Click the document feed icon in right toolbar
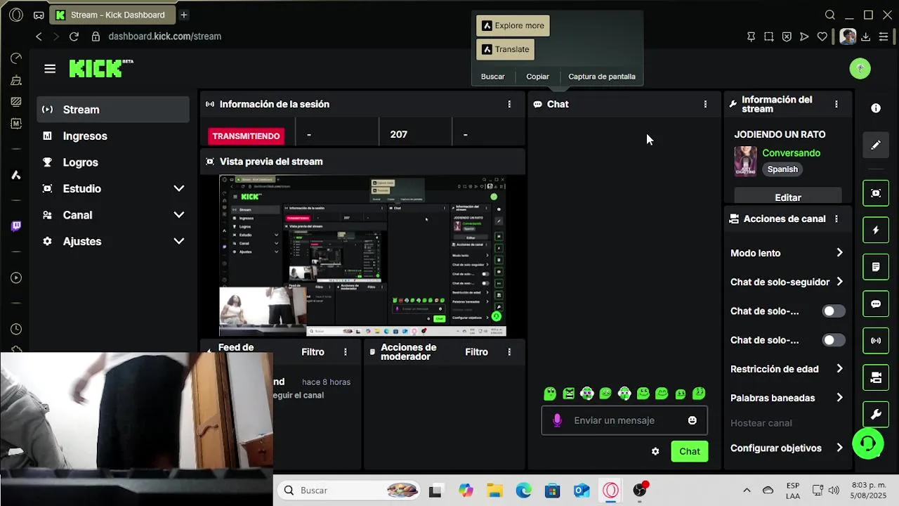 tap(876, 267)
